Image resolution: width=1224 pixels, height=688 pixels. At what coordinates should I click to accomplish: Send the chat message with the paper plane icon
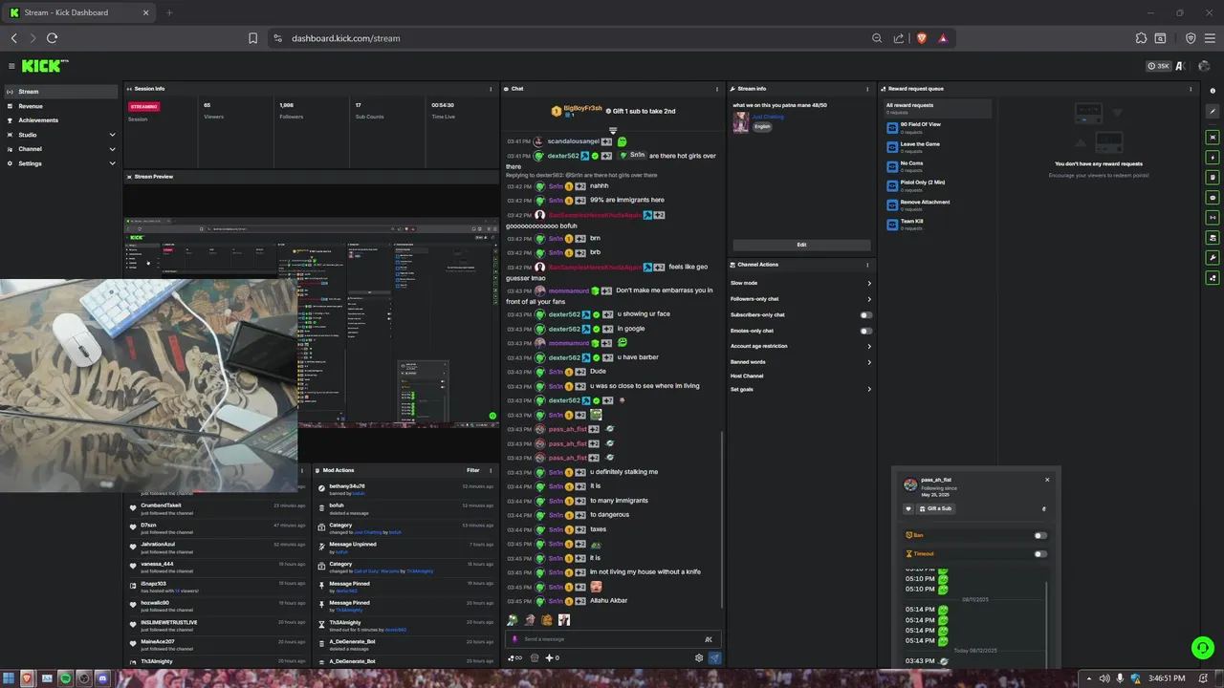coord(714,657)
